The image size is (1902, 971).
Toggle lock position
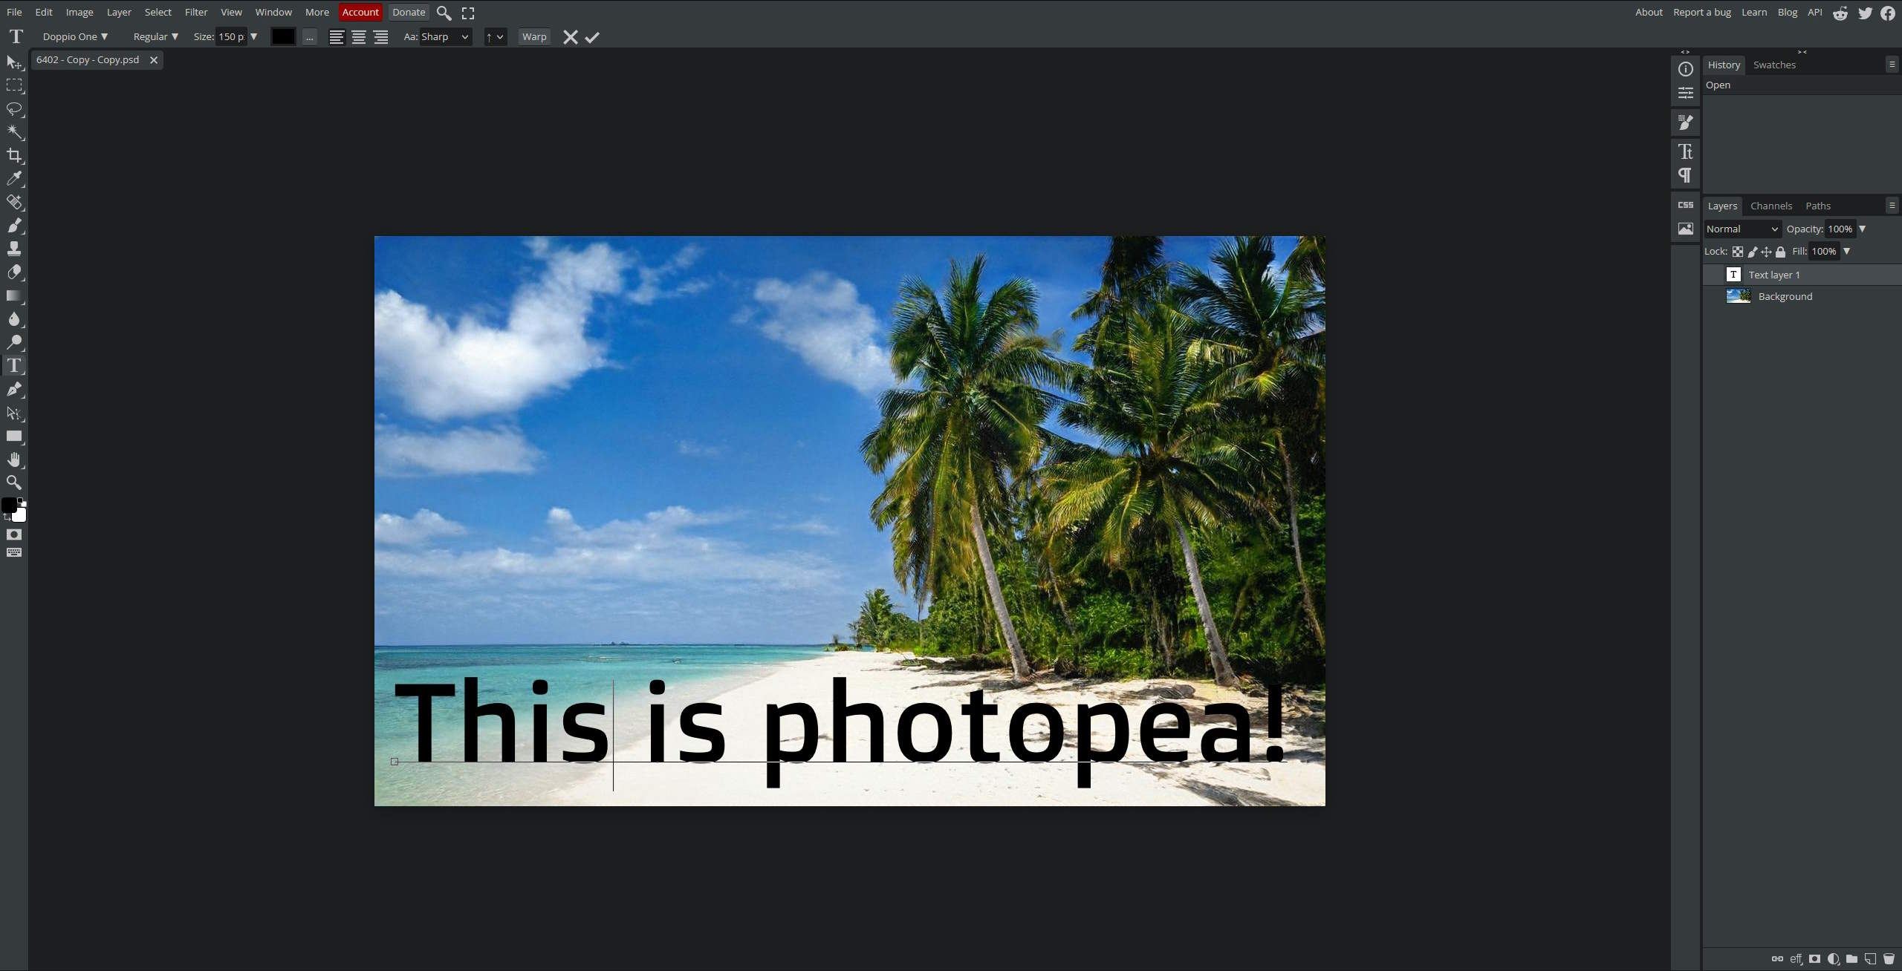click(1767, 252)
